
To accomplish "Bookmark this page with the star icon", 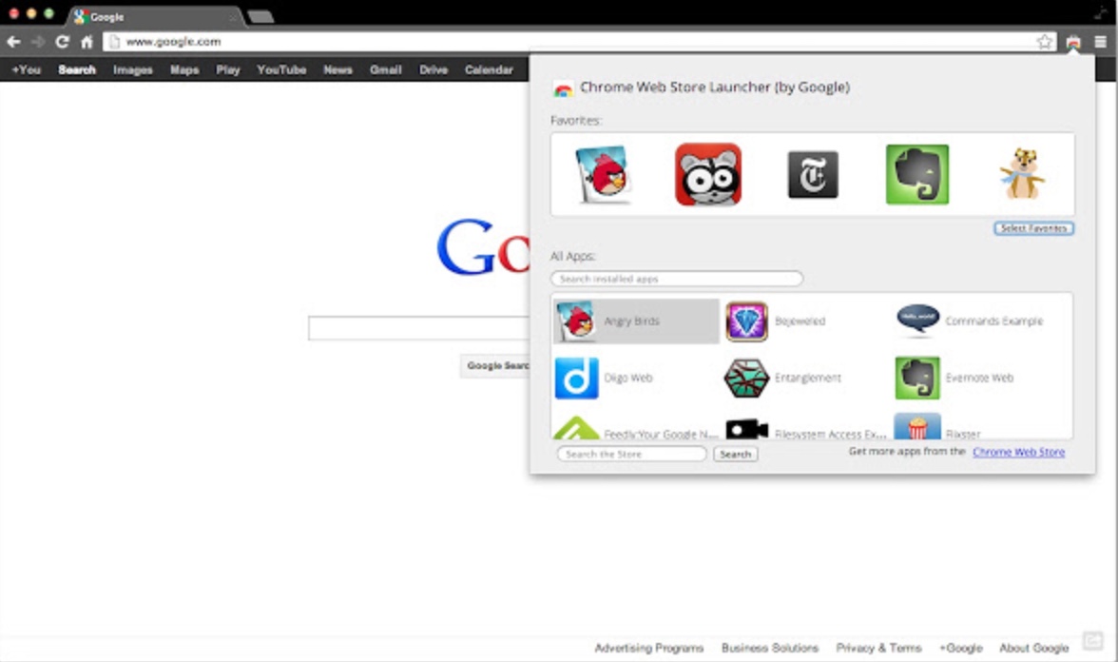I will (1045, 42).
